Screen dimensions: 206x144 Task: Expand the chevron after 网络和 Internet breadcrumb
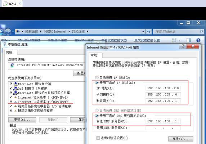69,32
